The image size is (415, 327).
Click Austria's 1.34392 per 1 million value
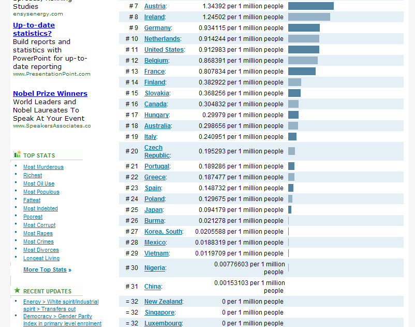tap(243, 6)
